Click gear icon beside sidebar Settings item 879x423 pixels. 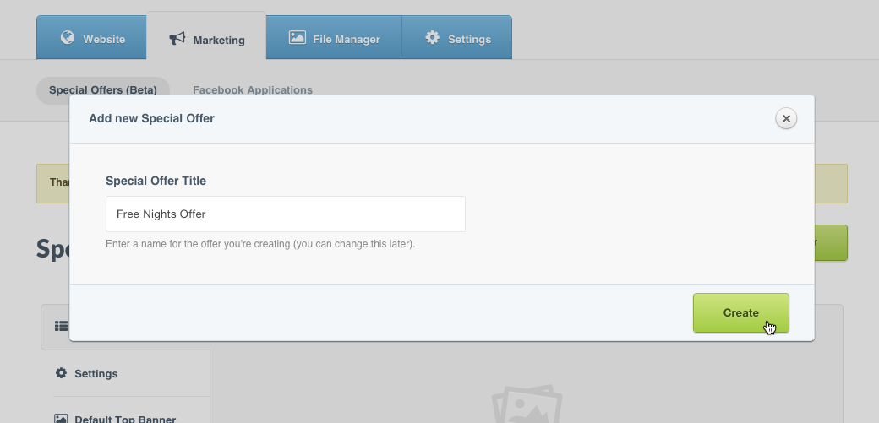click(61, 373)
